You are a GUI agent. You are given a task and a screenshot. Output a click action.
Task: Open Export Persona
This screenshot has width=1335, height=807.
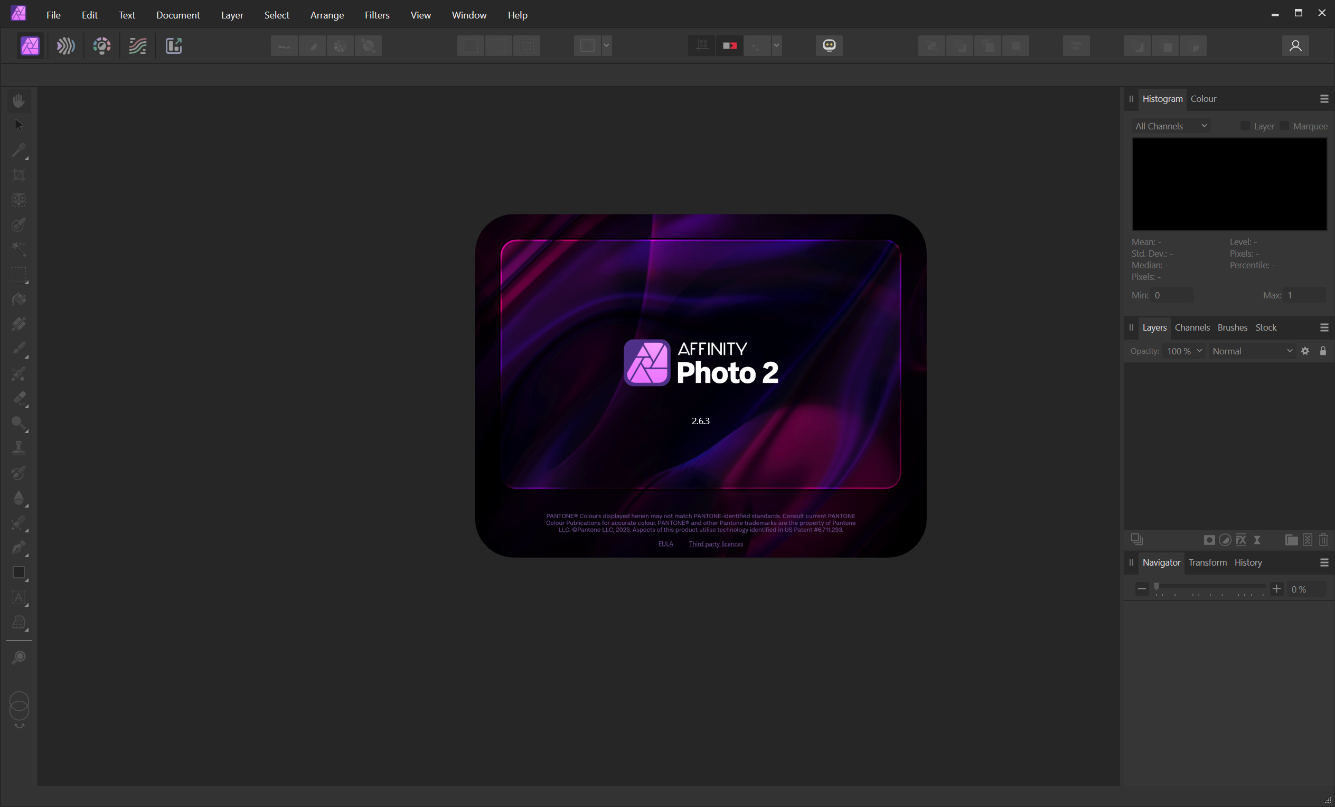pos(173,45)
